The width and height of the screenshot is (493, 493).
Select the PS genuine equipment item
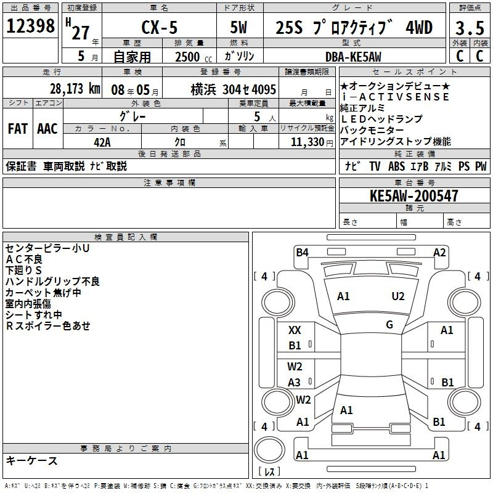click(464, 166)
